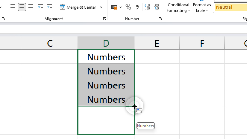247x139 pixels.
Task: Increase decimal places
Action: (147, 7)
